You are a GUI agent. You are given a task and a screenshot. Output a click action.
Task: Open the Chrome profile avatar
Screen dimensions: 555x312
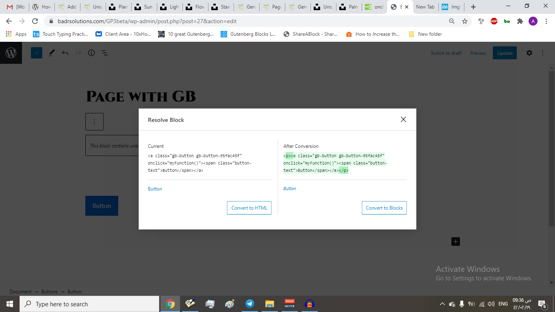pos(533,21)
